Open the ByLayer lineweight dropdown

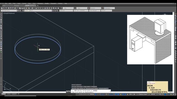[x=95, y=10]
